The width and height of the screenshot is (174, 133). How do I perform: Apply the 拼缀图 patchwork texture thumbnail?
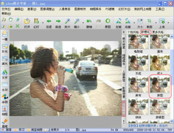click(x=160, y=107)
